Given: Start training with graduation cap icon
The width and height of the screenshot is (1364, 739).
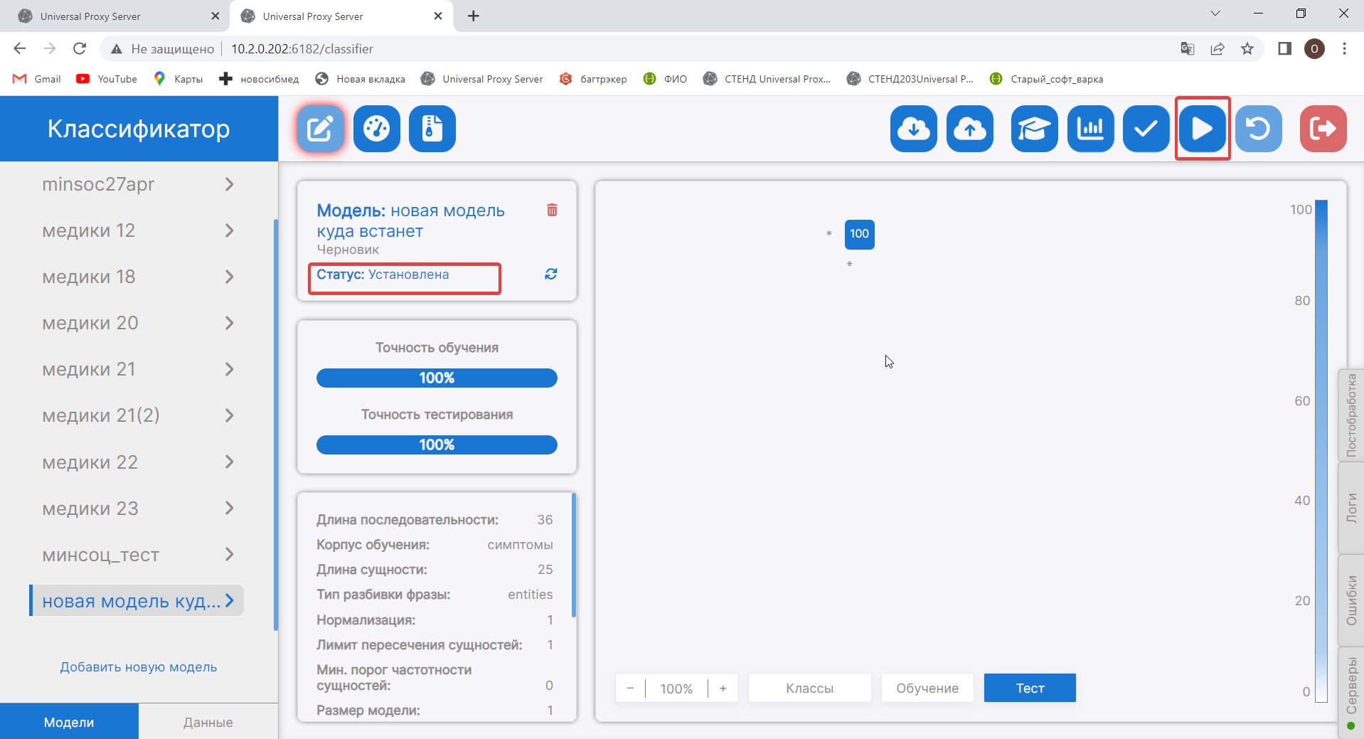Looking at the screenshot, I should pyautogui.click(x=1033, y=129).
